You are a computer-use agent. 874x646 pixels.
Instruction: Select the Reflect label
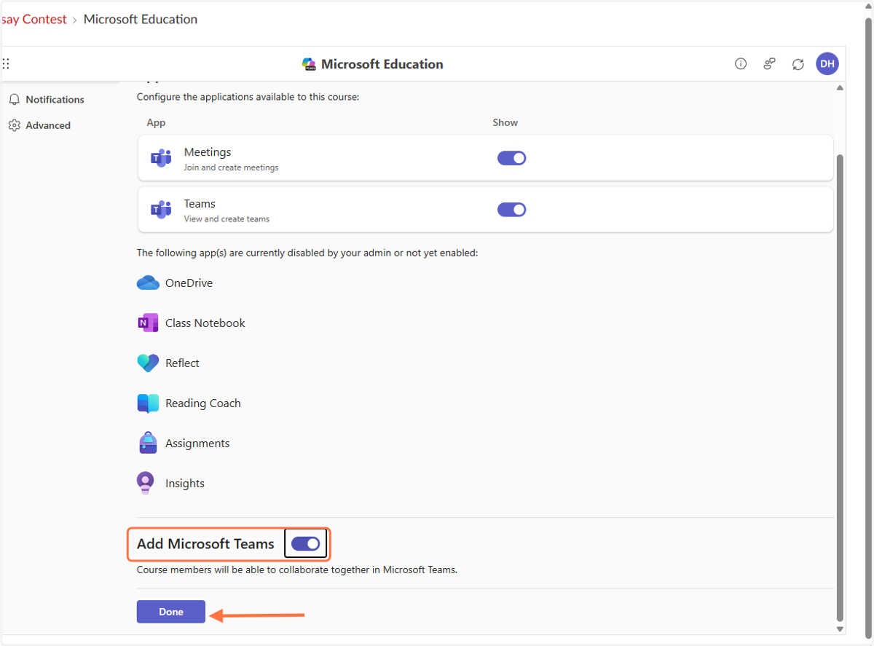[x=182, y=363]
